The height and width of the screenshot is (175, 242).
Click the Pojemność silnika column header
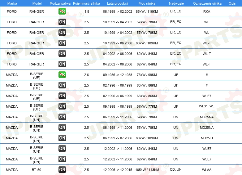86,3
